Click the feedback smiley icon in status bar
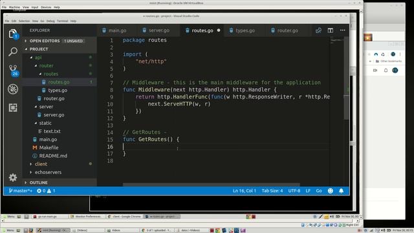The width and height of the screenshot is (414, 233). pos(331,191)
